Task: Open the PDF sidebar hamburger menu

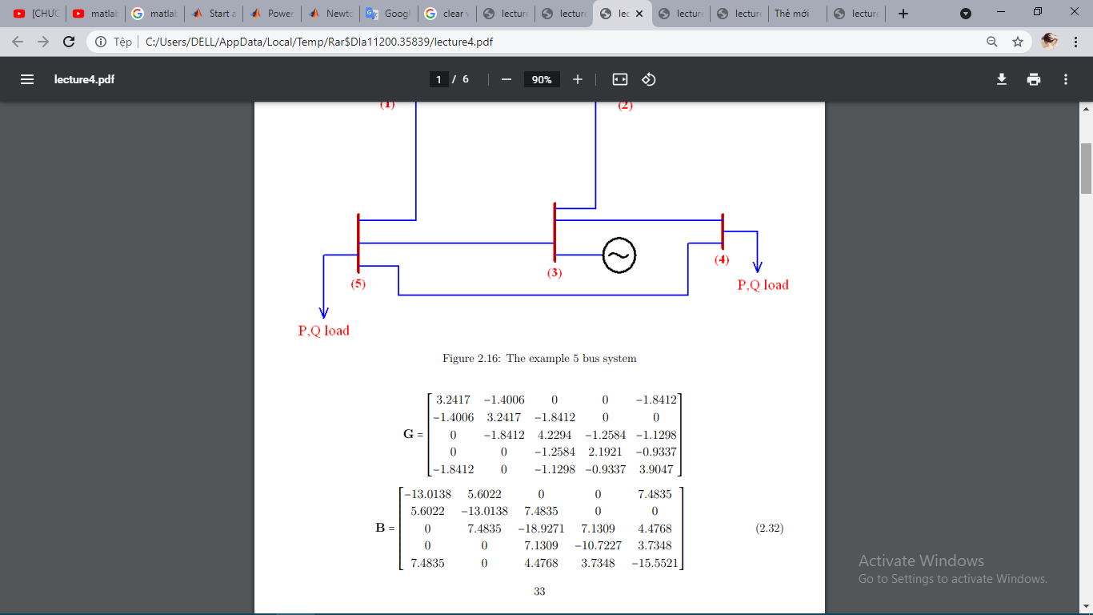Action: click(x=27, y=79)
